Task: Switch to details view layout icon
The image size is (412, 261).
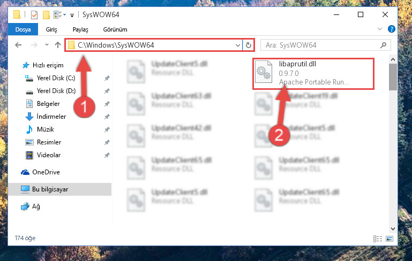Action: (378, 239)
